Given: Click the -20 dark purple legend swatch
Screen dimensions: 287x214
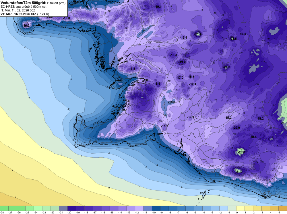Looking at the screenshot, I should [x=72, y=208].
